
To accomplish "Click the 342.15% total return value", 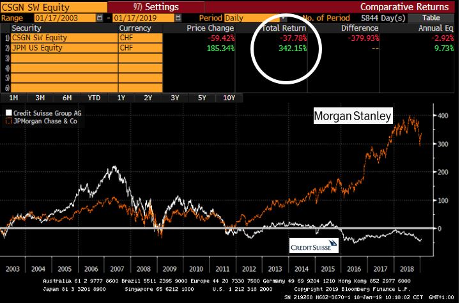I will coord(293,48).
